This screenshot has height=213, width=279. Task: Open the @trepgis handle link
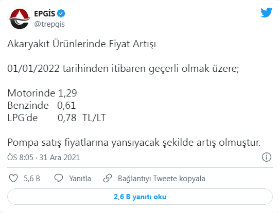pyautogui.click(x=49, y=24)
